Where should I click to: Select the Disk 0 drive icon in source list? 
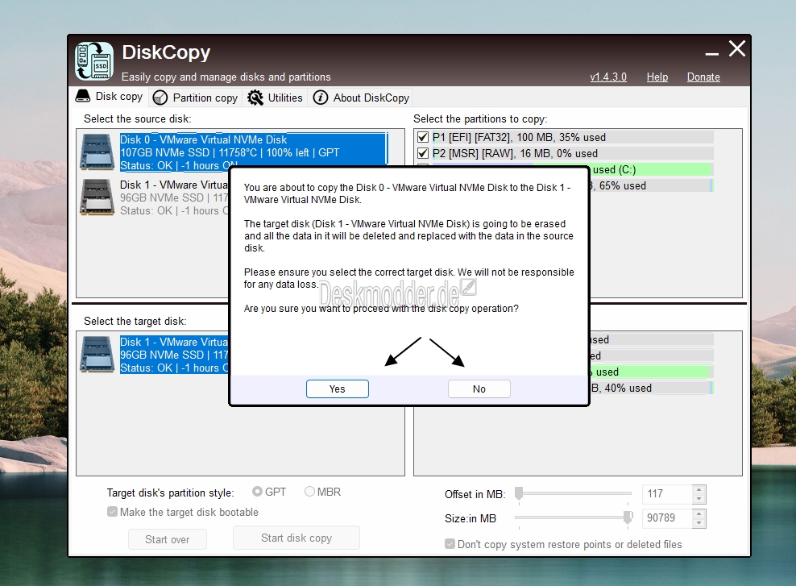tap(97, 152)
